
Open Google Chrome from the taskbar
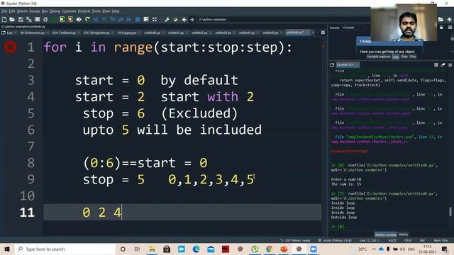click(269, 249)
